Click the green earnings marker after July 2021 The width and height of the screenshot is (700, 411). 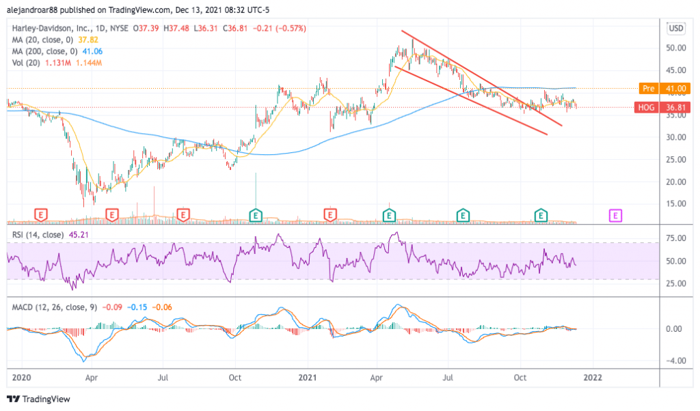[463, 216]
